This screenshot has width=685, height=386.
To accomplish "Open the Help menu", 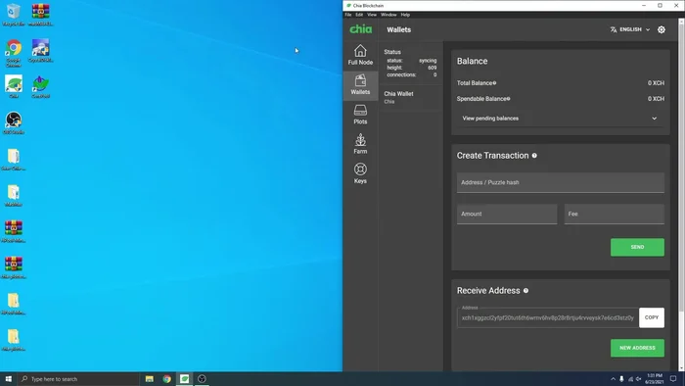I will (x=405, y=15).
